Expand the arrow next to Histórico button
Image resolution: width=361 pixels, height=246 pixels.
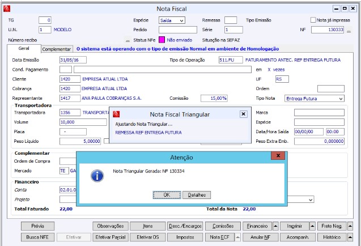click(x=350, y=237)
